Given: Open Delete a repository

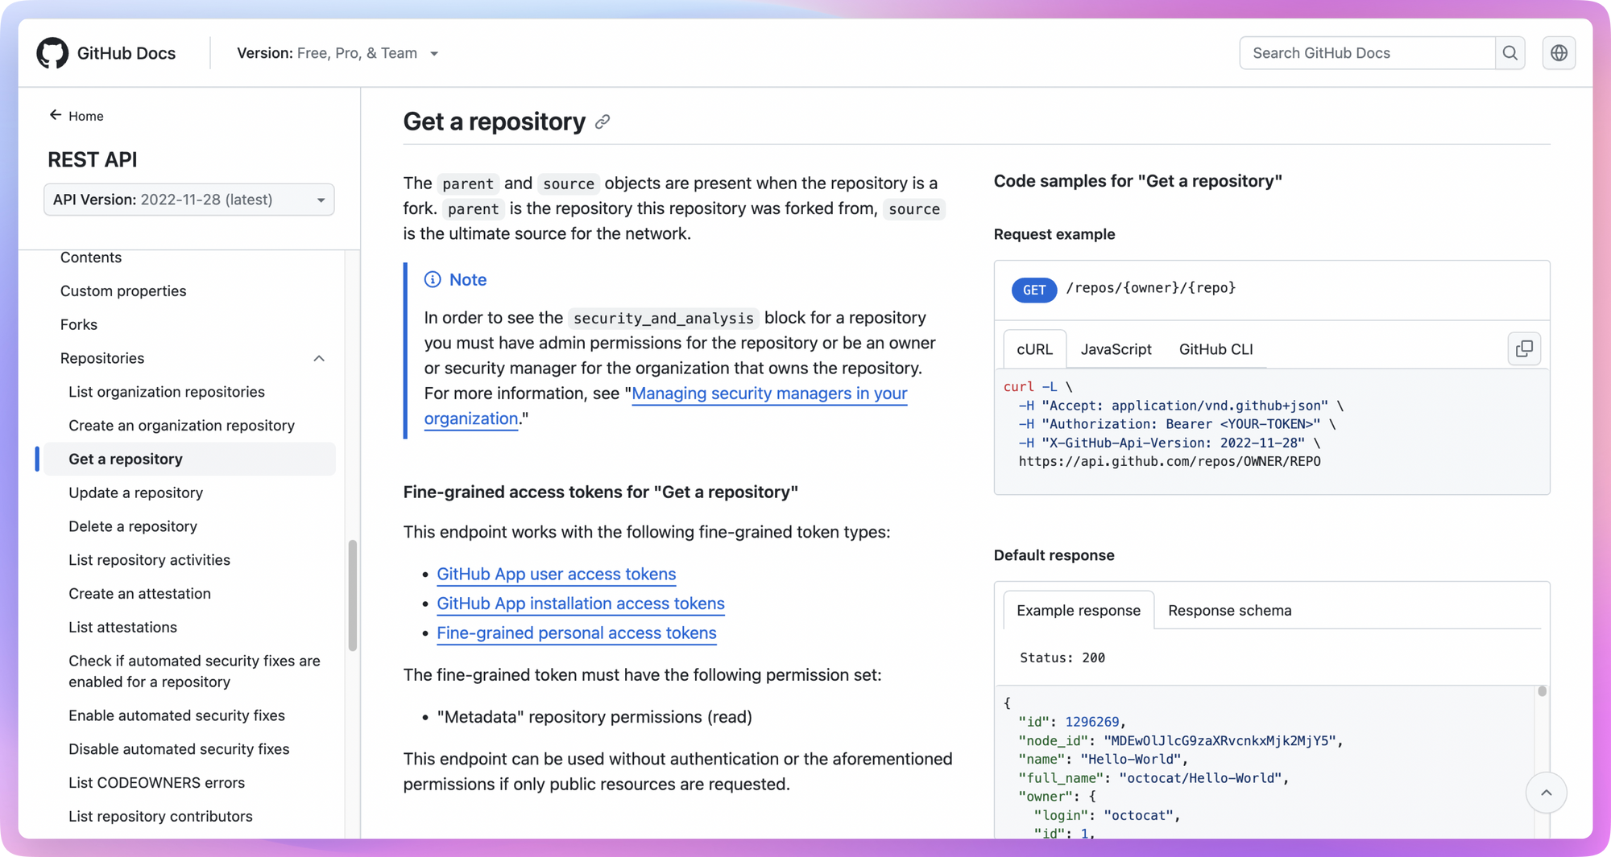Looking at the screenshot, I should [133, 526].
